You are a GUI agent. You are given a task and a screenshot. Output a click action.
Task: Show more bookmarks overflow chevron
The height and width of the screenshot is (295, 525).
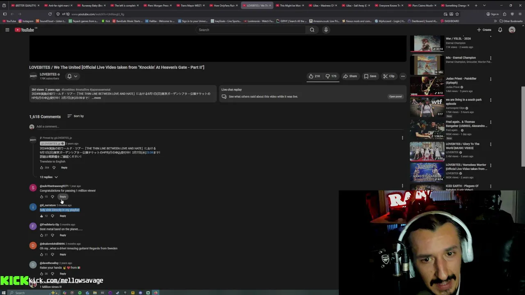tap(495, 21)
